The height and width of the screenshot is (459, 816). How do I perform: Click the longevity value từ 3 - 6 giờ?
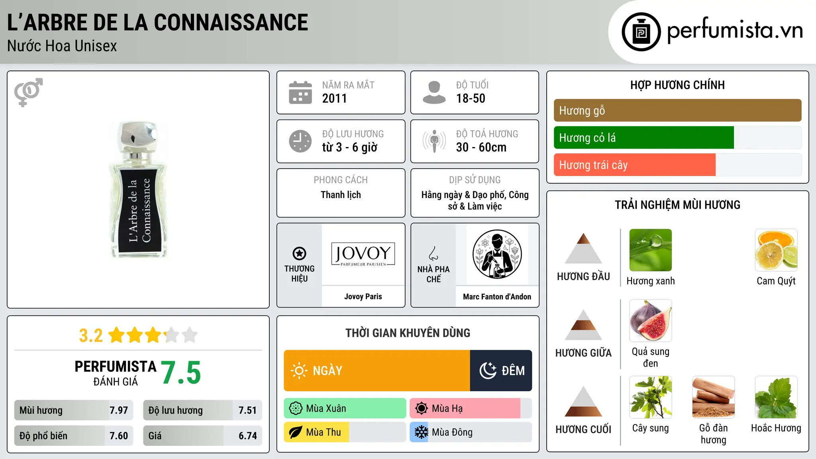click(x=350, y=147)
